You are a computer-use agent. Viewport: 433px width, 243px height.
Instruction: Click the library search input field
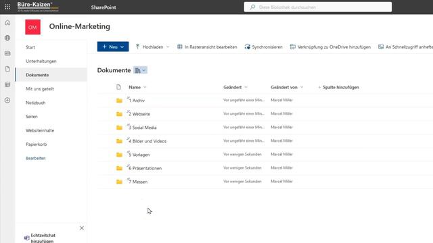tap(318, 7)
